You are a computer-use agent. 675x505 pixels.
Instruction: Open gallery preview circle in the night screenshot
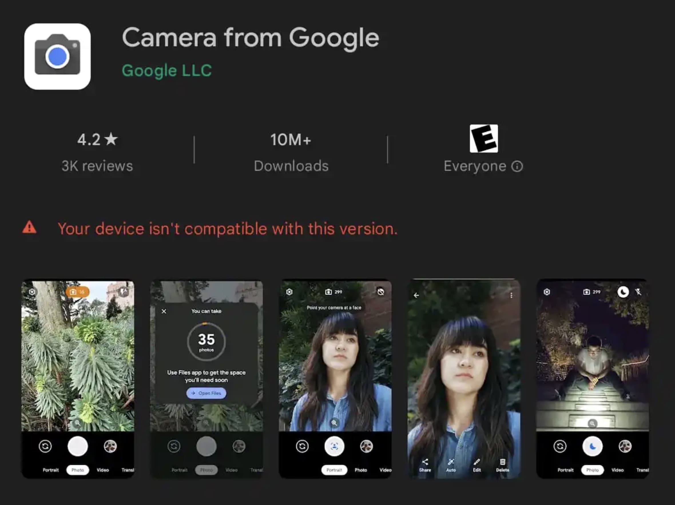(625, 446)
